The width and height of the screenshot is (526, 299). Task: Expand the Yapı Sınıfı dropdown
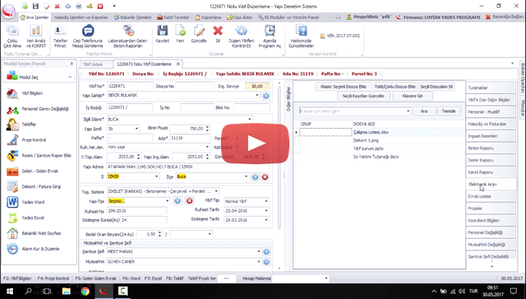click(138, 128)
